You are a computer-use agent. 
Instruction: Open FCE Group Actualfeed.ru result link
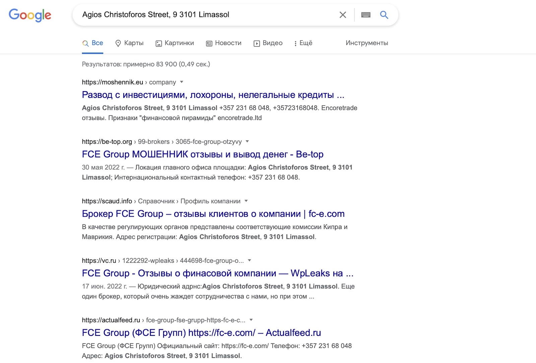[201, 333]
